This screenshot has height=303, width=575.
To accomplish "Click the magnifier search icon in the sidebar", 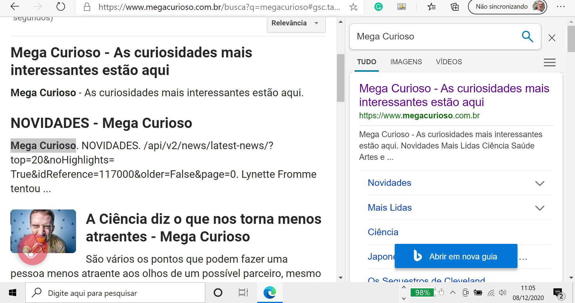I will tap(527, 36).
